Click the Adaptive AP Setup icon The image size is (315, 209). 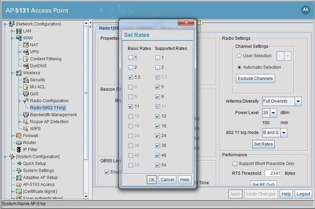(x=19, y=178)
